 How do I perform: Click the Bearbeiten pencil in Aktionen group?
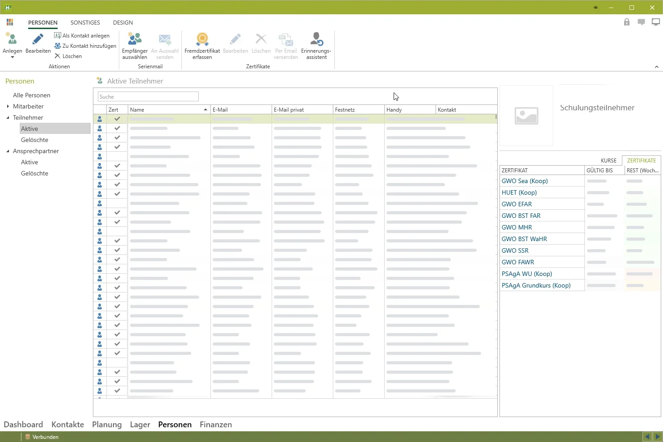(x=38, y=39)
